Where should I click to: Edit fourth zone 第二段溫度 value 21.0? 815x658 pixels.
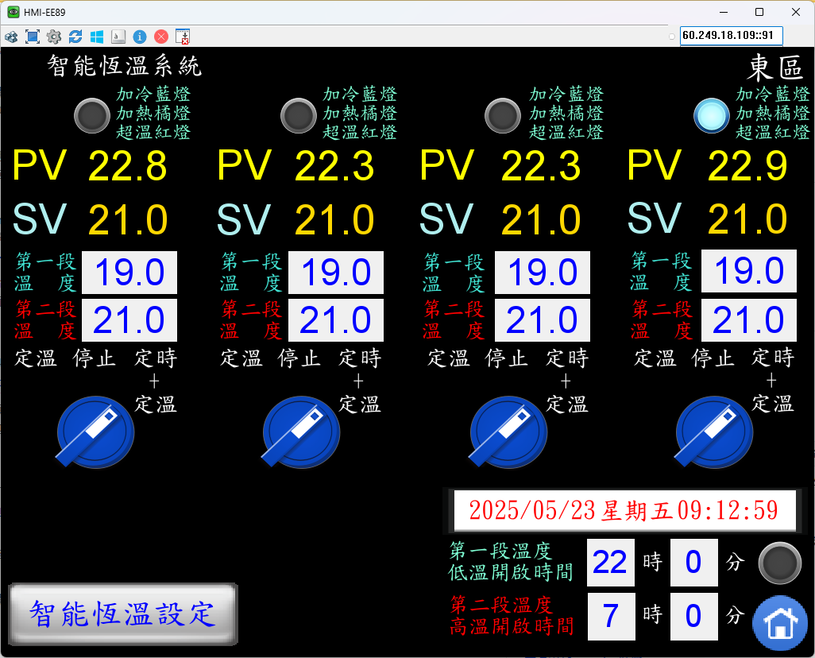coord(749,320)
